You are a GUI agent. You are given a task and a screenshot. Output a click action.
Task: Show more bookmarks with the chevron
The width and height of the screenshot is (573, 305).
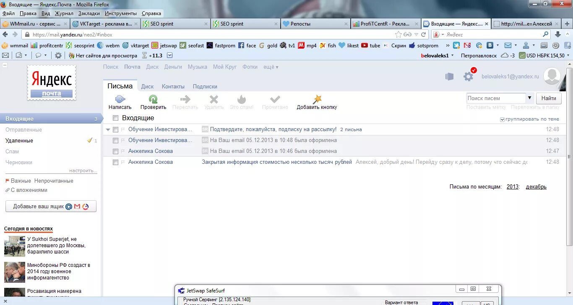(448, 45)
